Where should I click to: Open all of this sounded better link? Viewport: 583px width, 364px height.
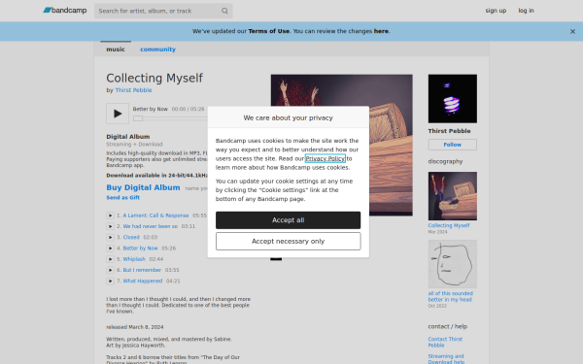[450, 296]
